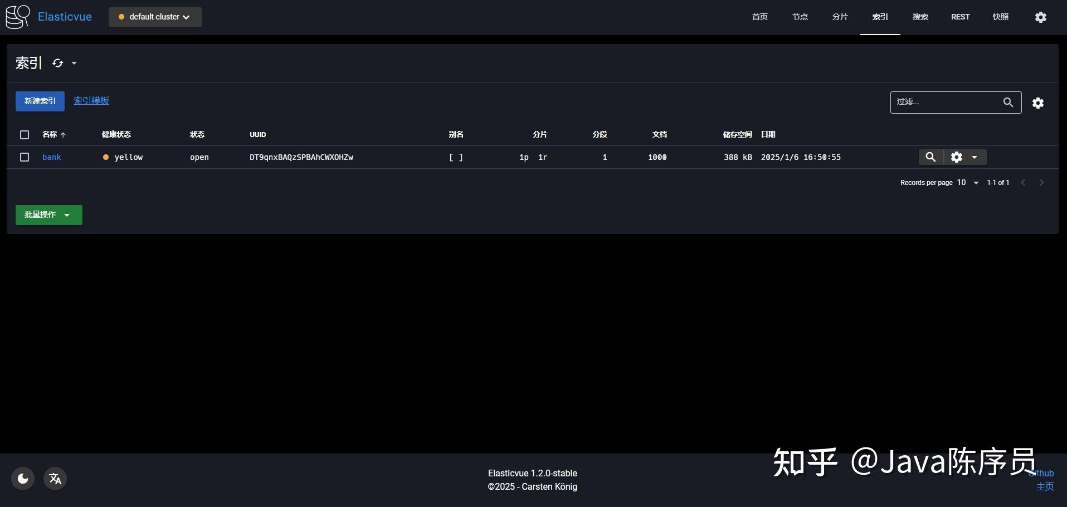Change interface language via the language icon
Image resolution: width=1067 pixels, height=507 pixels.
[x=55, y=478]
